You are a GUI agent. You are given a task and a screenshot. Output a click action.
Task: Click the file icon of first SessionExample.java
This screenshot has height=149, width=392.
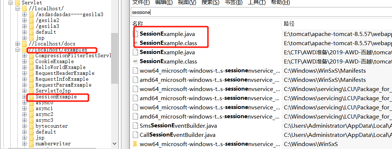pyautogui.click(x=135, y=34)
